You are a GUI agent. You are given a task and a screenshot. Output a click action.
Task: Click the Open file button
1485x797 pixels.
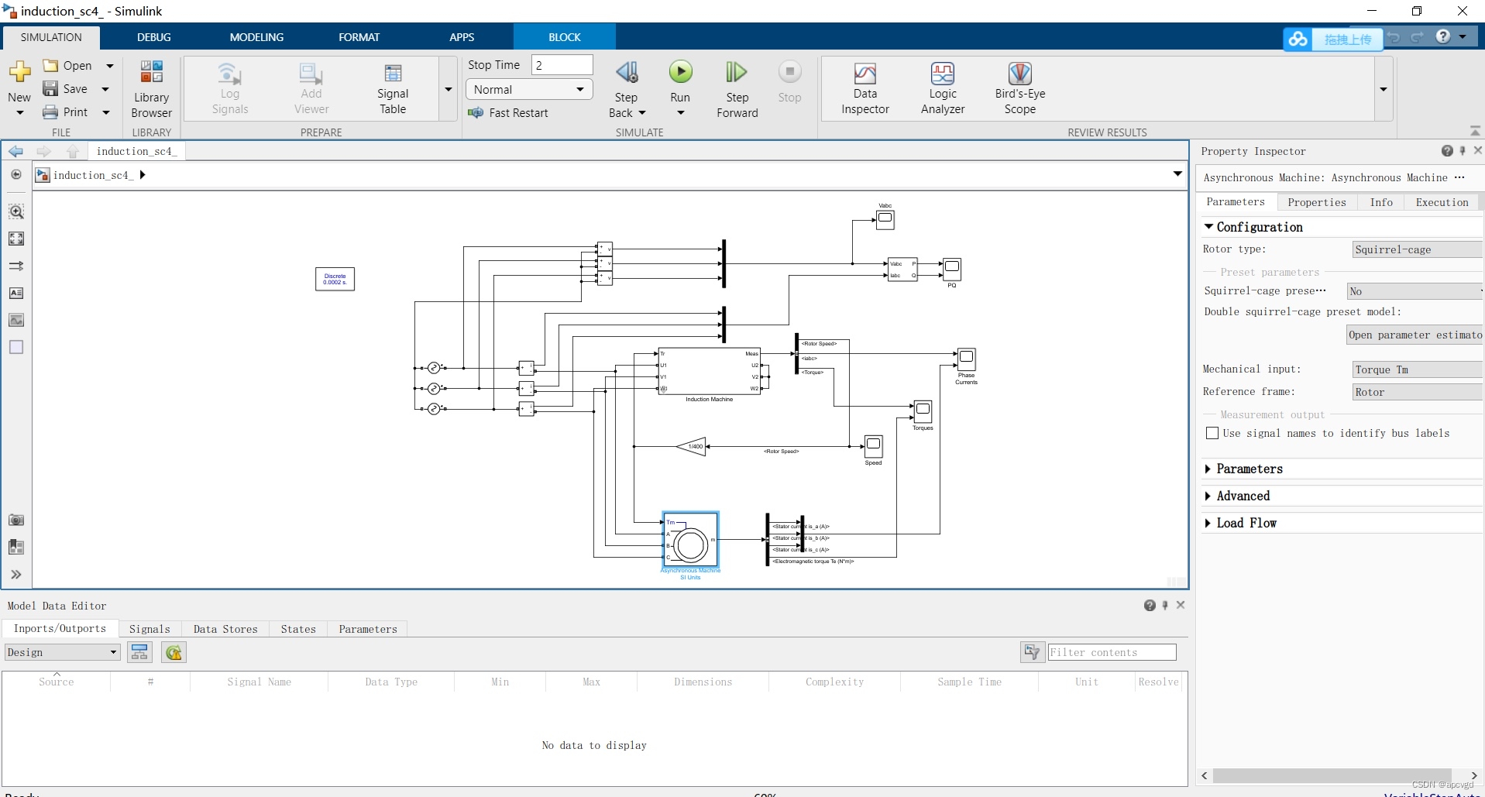pos(67,66)
